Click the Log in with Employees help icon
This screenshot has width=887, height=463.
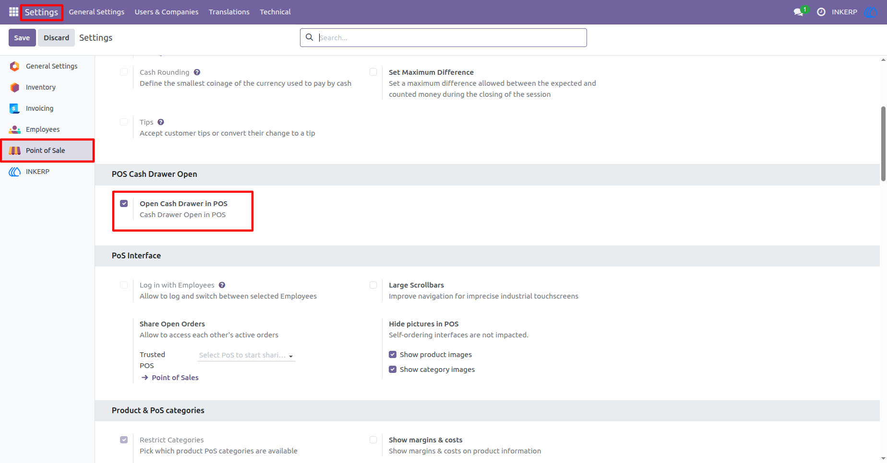click(222, 285)
